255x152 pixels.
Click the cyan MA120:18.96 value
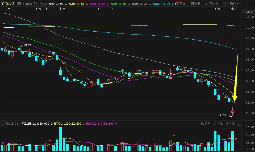tap(161, 4)
